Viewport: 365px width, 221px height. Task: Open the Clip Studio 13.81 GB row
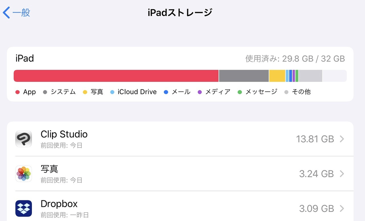click(x=182, y=139)
